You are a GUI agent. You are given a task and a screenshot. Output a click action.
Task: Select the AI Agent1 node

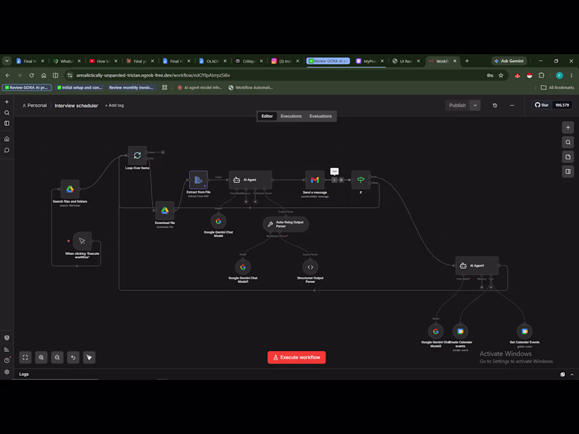(477, 266)
